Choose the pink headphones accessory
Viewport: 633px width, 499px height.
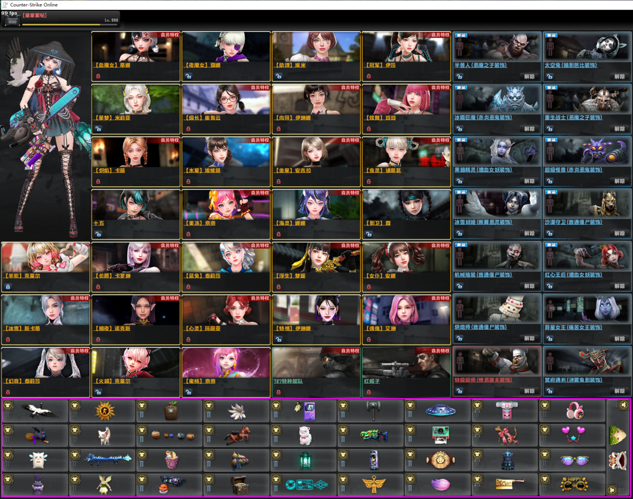(x=574, y=411)
